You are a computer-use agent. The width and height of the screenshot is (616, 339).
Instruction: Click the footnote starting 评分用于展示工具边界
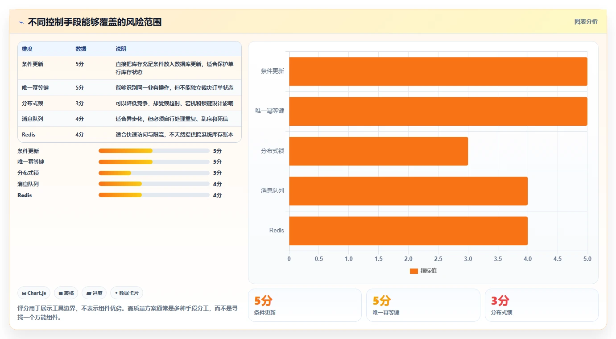pos(128,313)
